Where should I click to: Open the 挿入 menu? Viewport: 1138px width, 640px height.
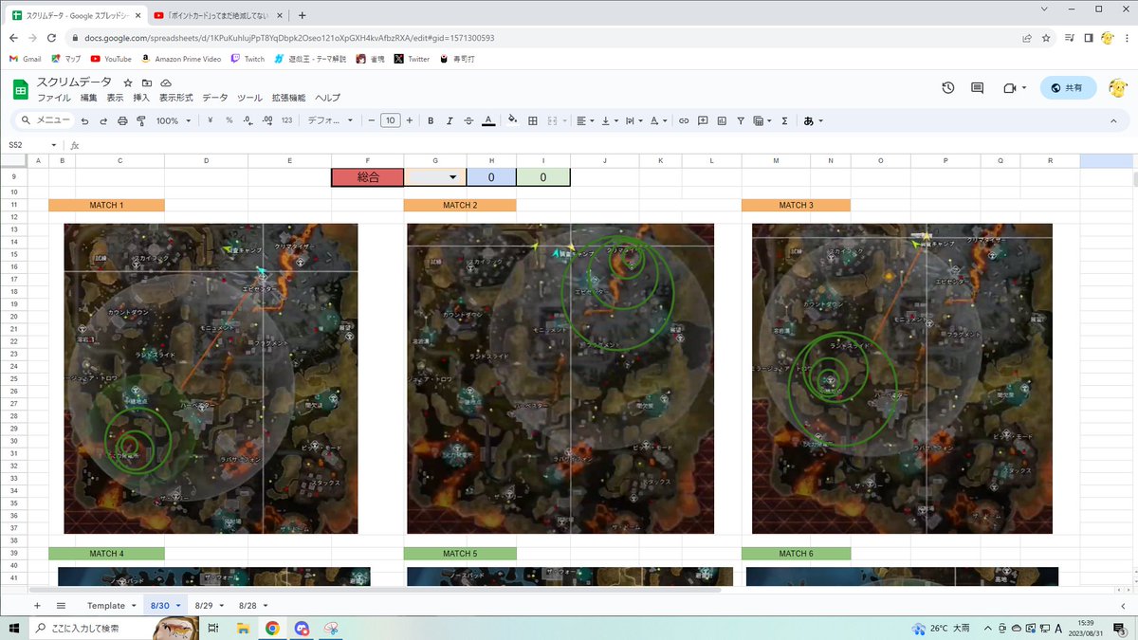(141, 98)
